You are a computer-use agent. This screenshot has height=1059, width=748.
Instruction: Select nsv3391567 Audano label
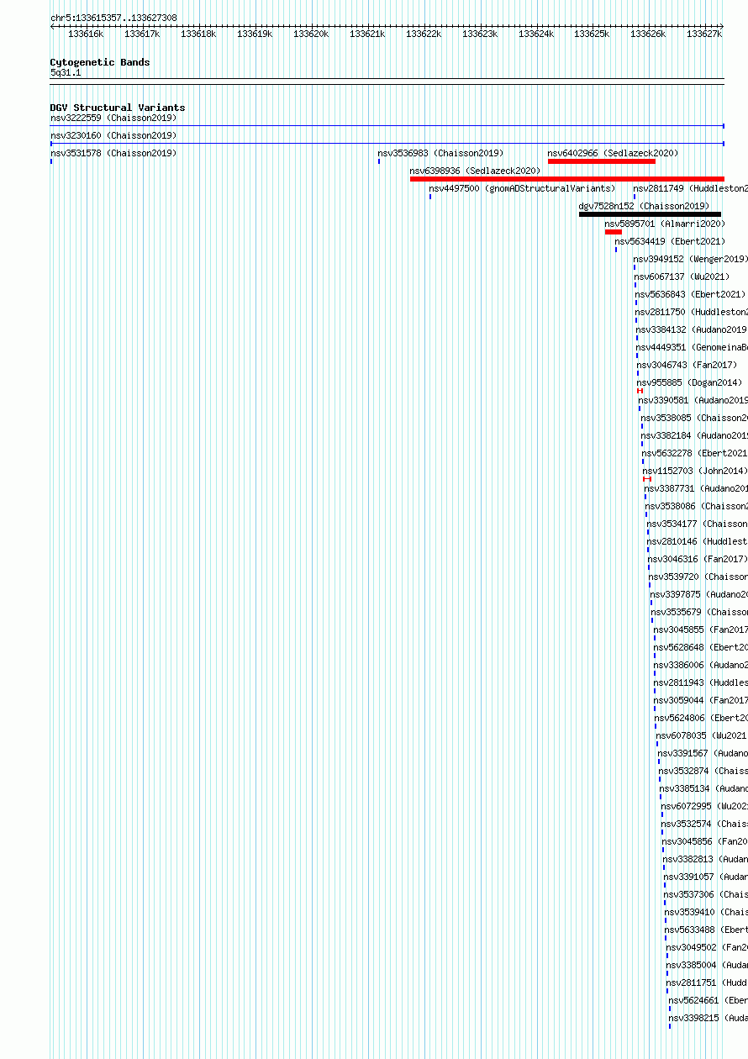pyautogui.click(x=703, y=753)
